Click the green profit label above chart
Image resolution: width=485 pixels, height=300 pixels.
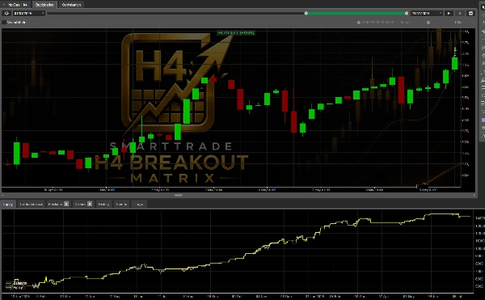coord(236,32)
